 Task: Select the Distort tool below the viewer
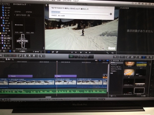tap(57, 52)
